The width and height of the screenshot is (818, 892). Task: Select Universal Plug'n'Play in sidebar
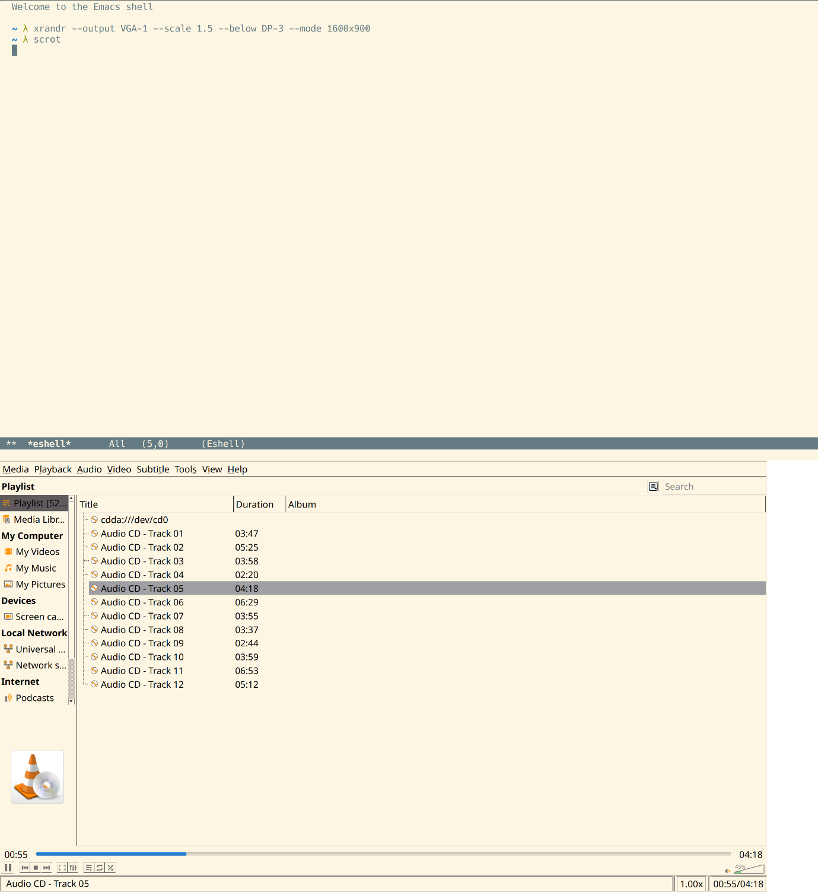coord(34,649)
